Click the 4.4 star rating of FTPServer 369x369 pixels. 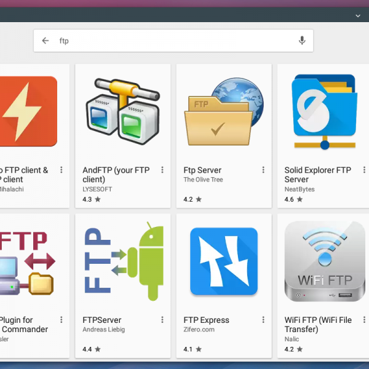coord(92,349)
